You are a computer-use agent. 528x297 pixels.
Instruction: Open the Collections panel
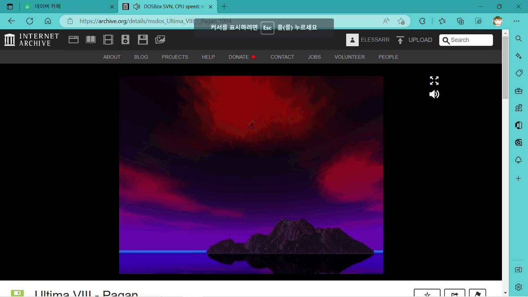[460, 21]
